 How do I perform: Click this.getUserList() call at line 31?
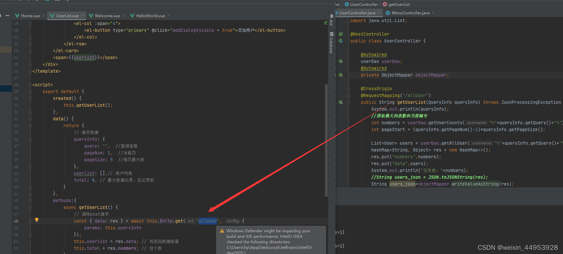click(x=88, y=105)
